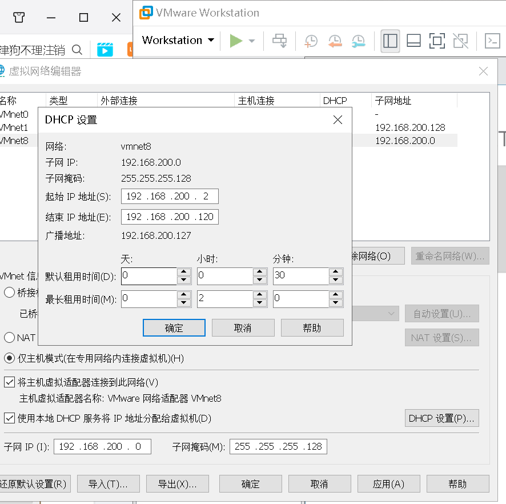
Task: Toggle the library sidebar view icon
Action: tap(390, 41)
